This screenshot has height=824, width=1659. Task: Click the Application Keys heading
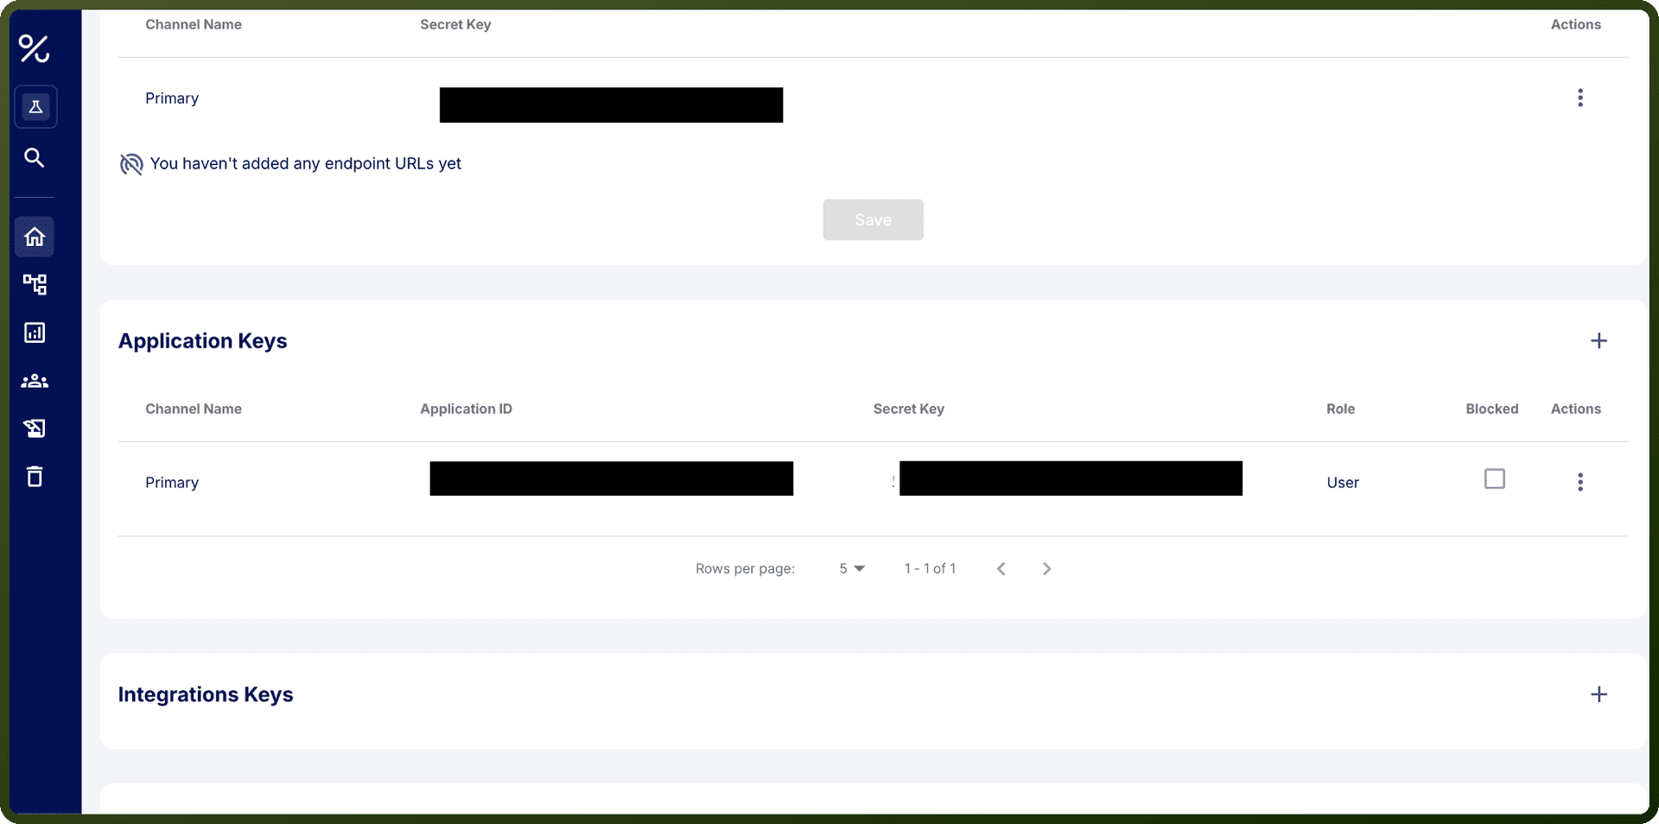point(203,341)
